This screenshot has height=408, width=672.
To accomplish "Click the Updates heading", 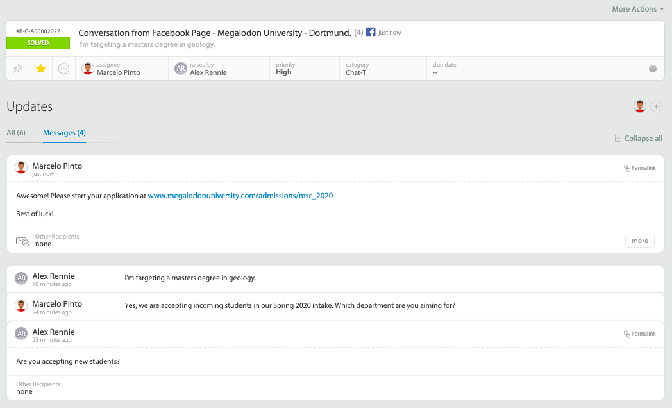I will tap(29, 106).
